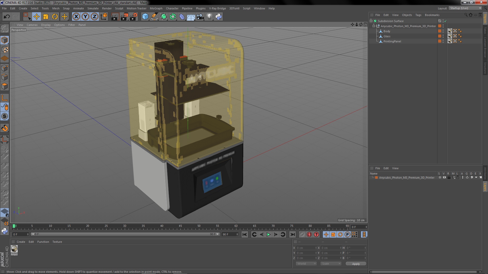The image size is (488, 274).
Task: Toggle Body visibility dots
Action: coord(443,31)
